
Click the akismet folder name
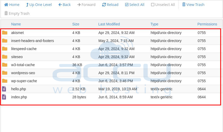point(17,33)
